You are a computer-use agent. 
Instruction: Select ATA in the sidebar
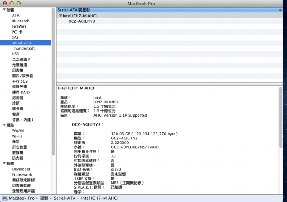tap(16, 16)
